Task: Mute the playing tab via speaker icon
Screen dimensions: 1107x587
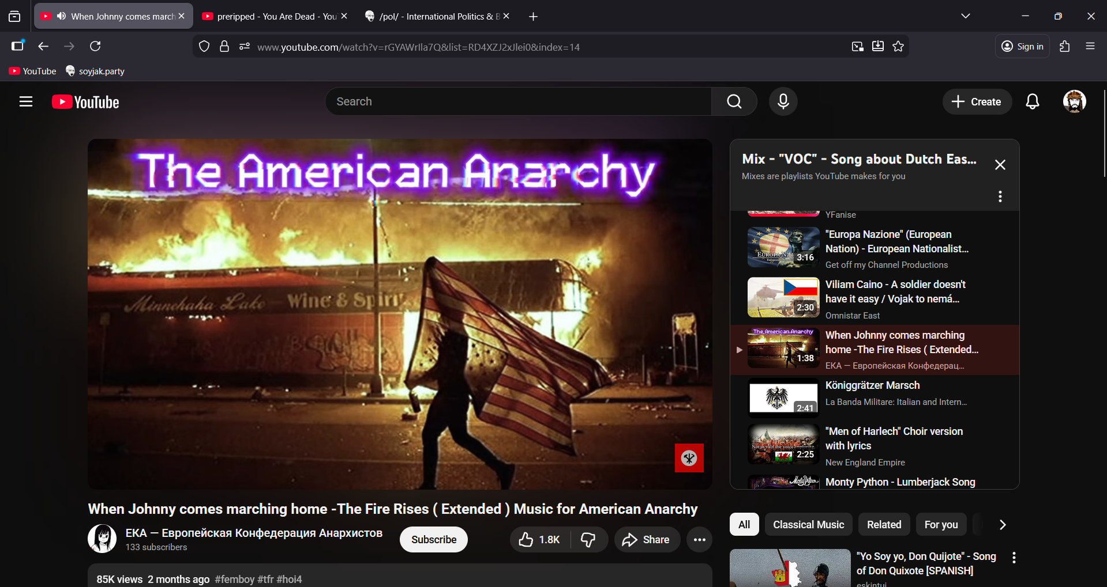Action: [61, 16]
